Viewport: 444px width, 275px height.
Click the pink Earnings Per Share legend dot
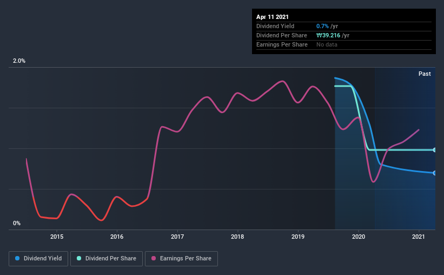(x=154, y=258)
